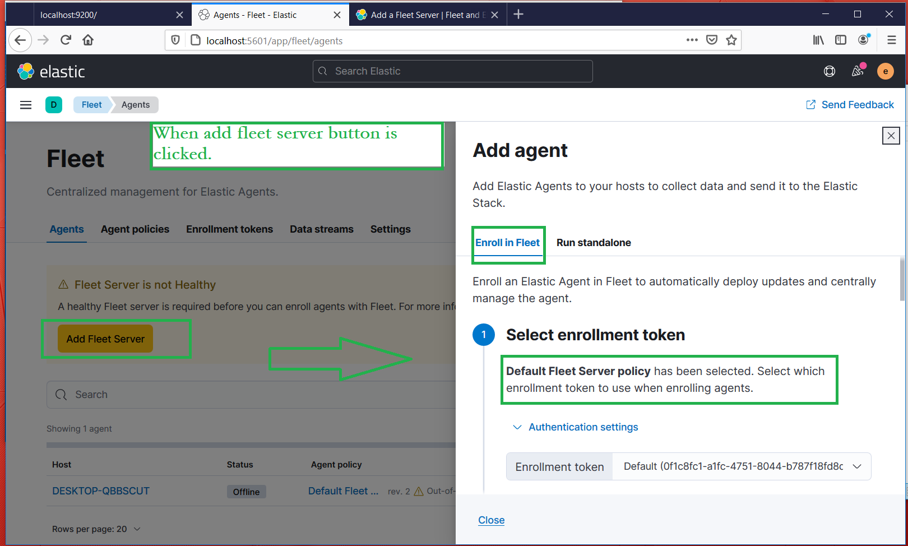Open the Enrollment tokens tab
This screenshot has width=908, height=546.
[x=229, y=229]
